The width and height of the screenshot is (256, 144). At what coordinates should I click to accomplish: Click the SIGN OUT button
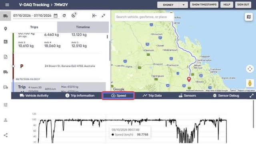pyautogui.click(x=243, y=4)
